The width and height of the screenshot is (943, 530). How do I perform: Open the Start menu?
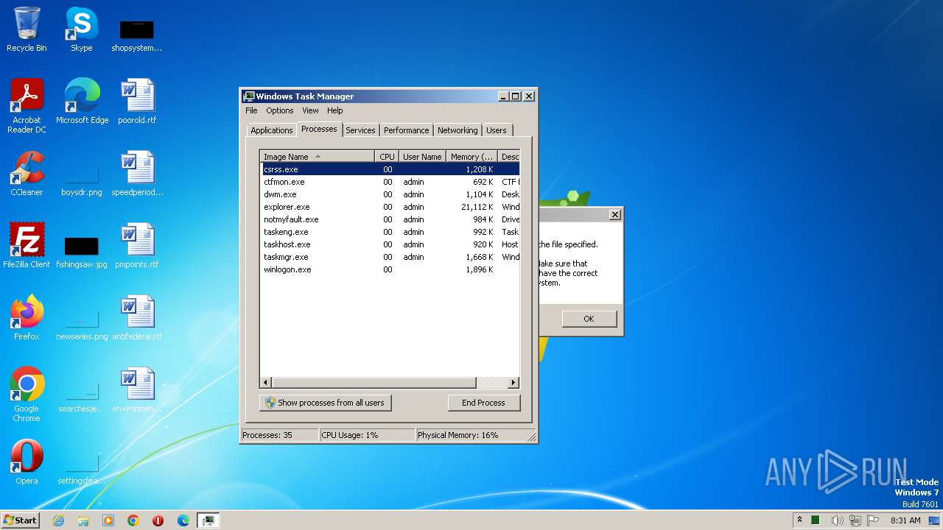(x=21, y=520)
